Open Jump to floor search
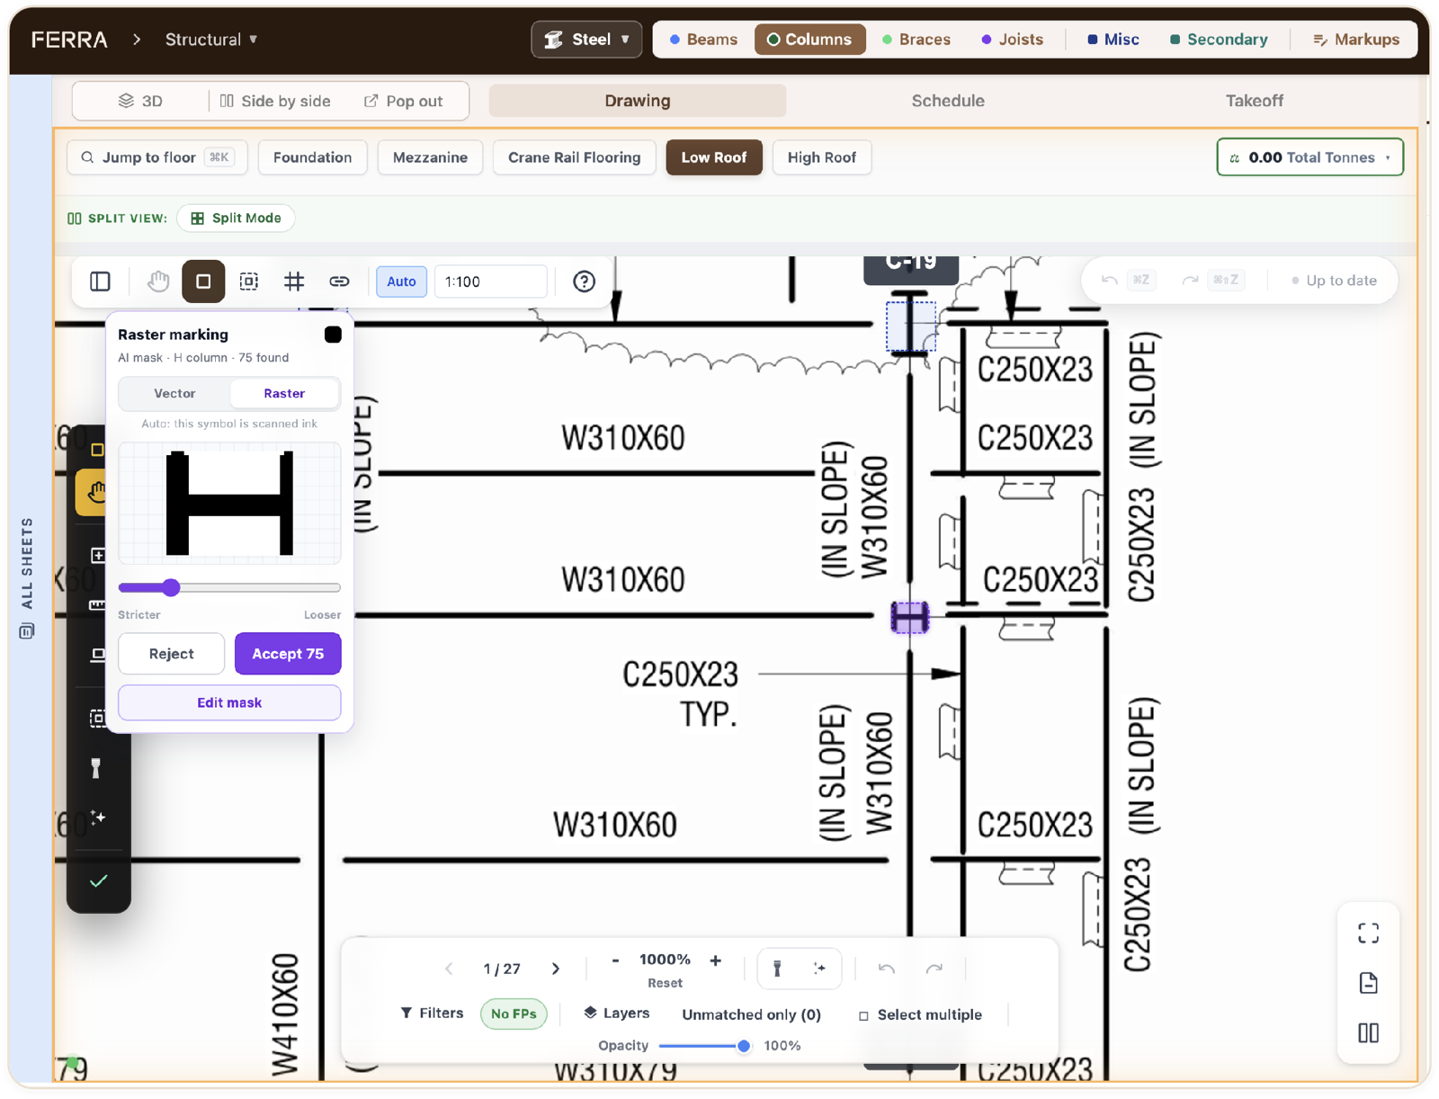 (156, 157)
